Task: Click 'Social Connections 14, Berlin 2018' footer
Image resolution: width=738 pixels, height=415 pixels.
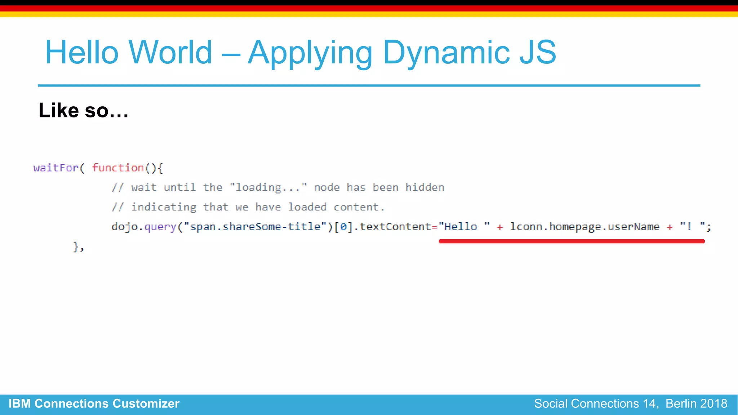Action: [631, 403]
